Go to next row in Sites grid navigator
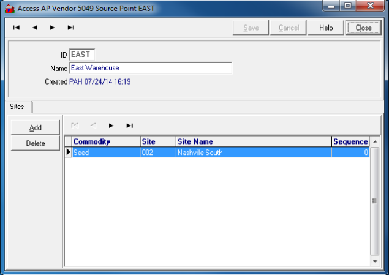Image resolution: width=389 pixels, height=275 pixels. (111, 126)
